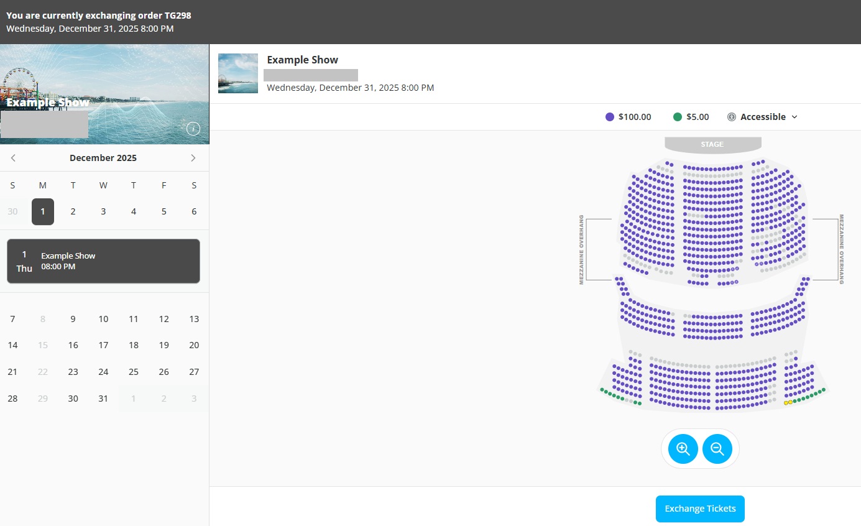Select December 11 on the calendar
The height and width of the screenshot is (526, 861).
(x=134, y=319)
